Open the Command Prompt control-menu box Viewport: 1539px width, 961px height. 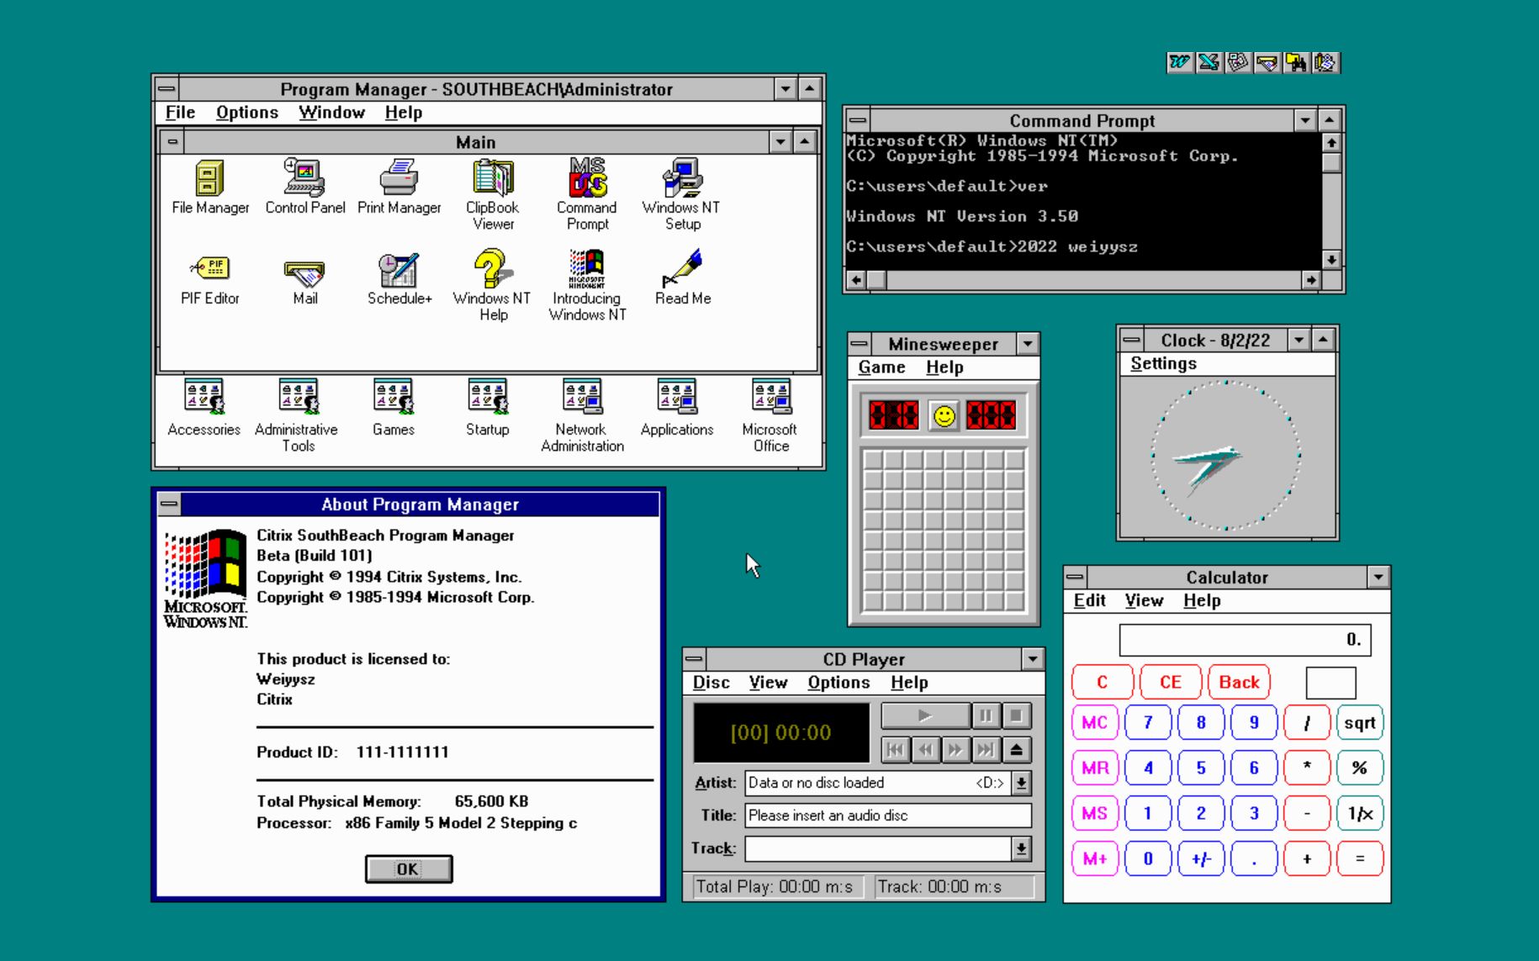858,120
